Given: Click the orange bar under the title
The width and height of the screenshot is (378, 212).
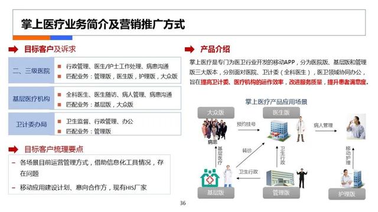Looking at the screenshot, I should 31,38.
